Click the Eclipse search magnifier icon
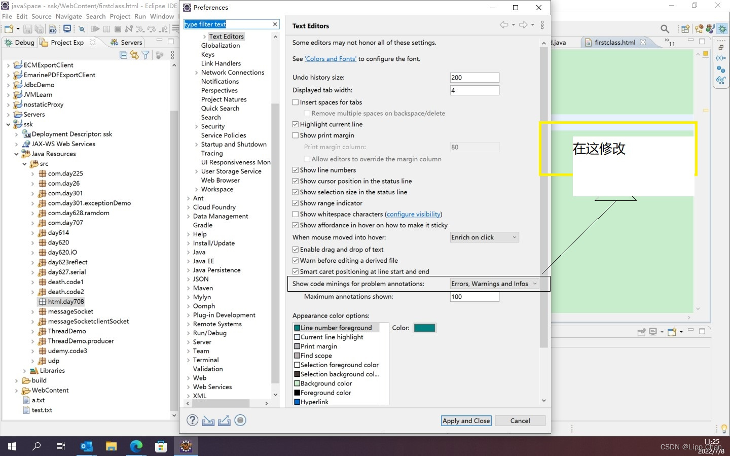 [x=665, y=29]
